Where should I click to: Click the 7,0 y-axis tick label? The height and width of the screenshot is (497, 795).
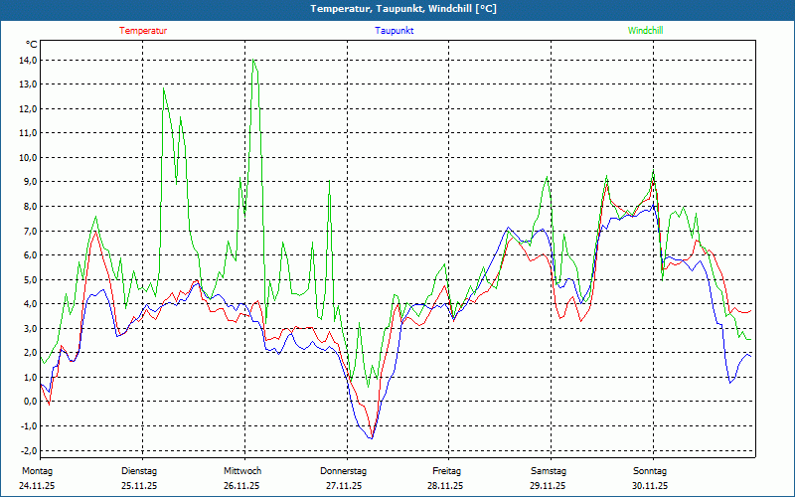coord(28,231)
